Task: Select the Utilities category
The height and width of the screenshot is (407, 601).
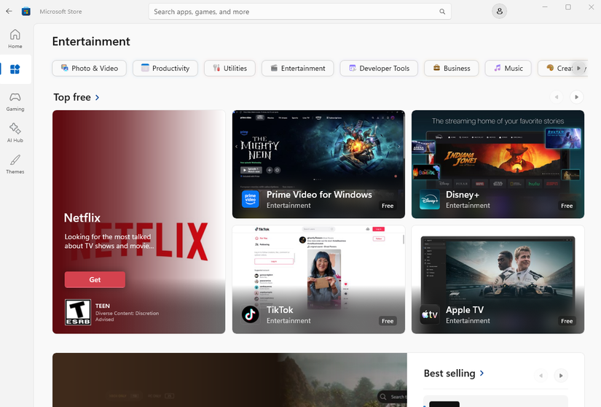Action: pos(229,69)
